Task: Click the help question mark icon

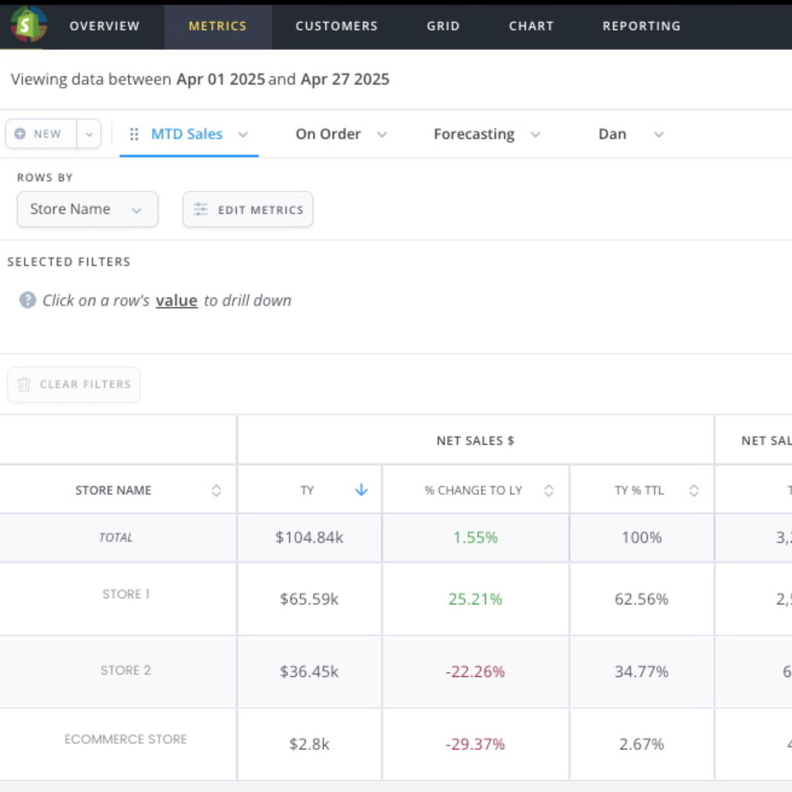Action: click(x=27, y=300)
